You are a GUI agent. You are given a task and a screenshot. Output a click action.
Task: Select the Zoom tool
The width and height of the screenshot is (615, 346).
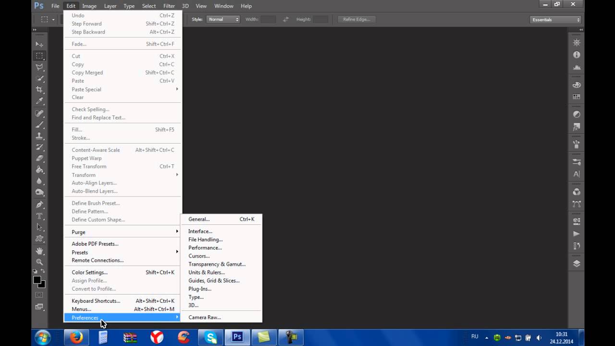[40, 262]
